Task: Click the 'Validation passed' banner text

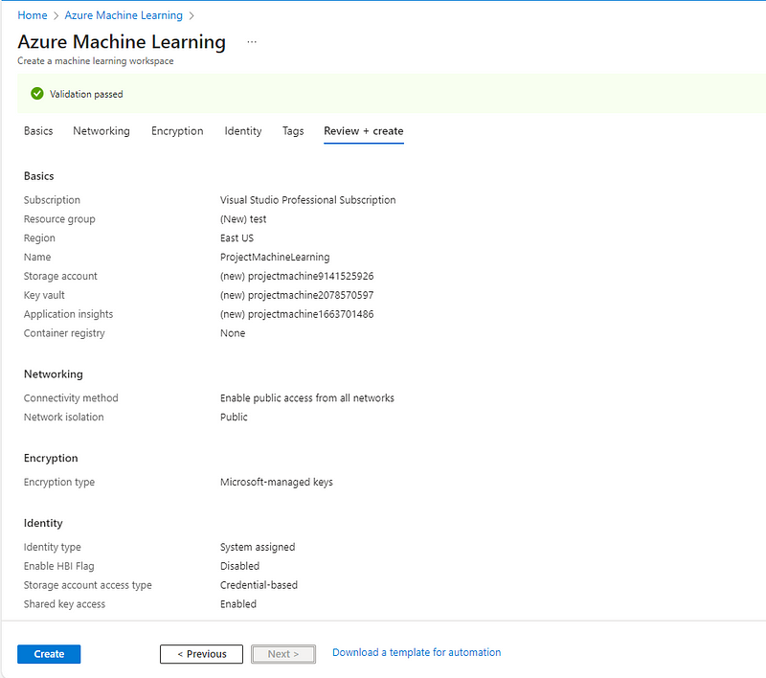Action: [x=86, y=94]
